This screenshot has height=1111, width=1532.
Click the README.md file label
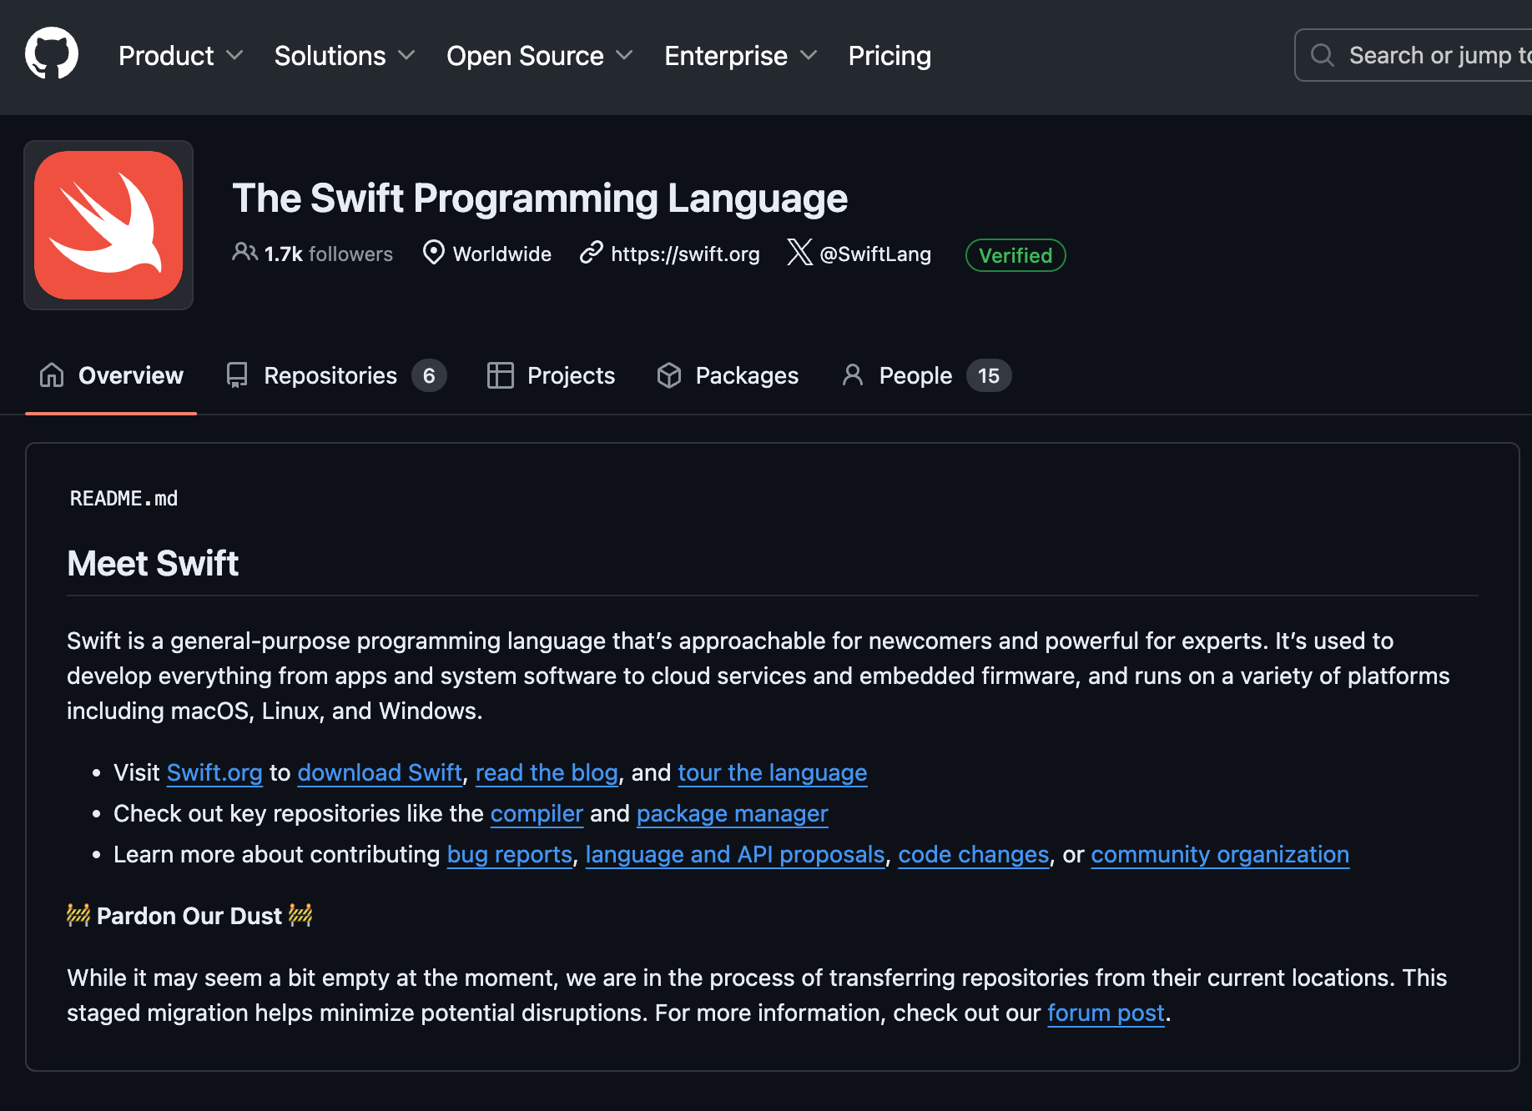123,498
